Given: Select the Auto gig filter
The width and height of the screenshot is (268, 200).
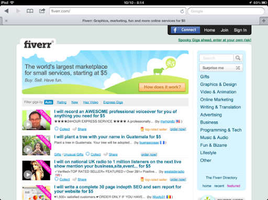Looking at the screenshot, I should pyautogui.click(x=49, y=102).
